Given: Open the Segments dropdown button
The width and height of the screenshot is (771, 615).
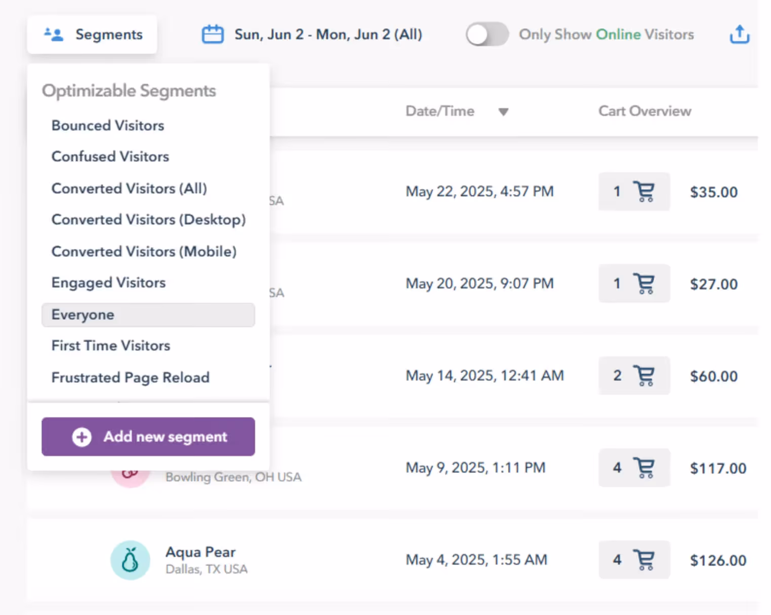Looking at the screenshot, I should pyautogui.click(x=92, y=34).
